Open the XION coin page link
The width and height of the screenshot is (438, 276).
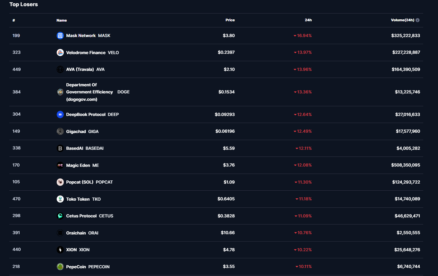pyautogui.click(x=78, y=250)
